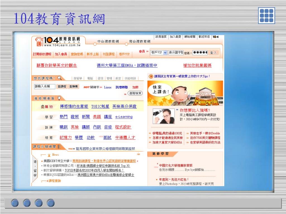Select 管理 course category tab

109,78
